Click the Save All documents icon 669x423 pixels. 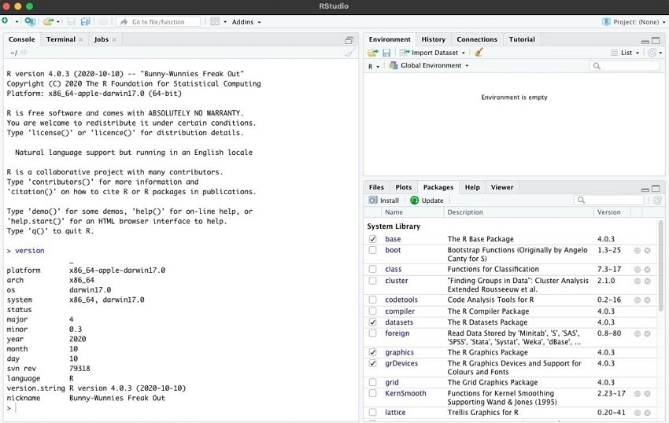(85, 21)
